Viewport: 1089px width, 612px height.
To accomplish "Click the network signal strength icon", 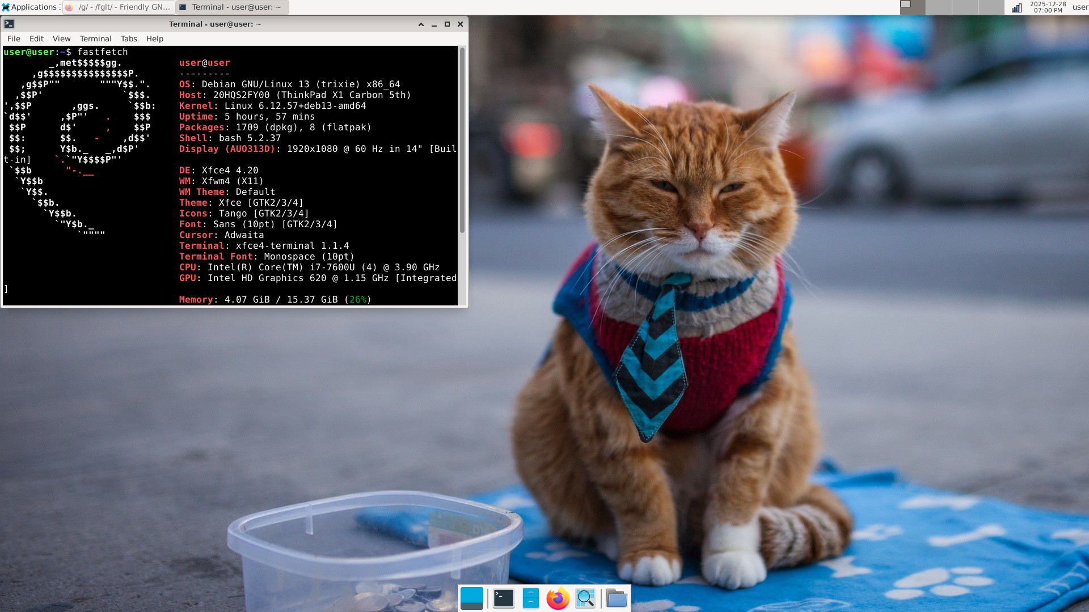I will point(1016,7).
